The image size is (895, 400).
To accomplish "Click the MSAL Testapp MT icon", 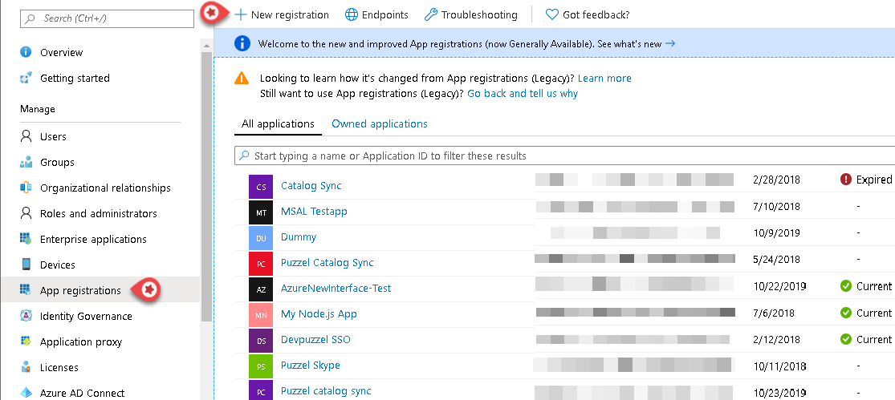I will coord(261,212).
